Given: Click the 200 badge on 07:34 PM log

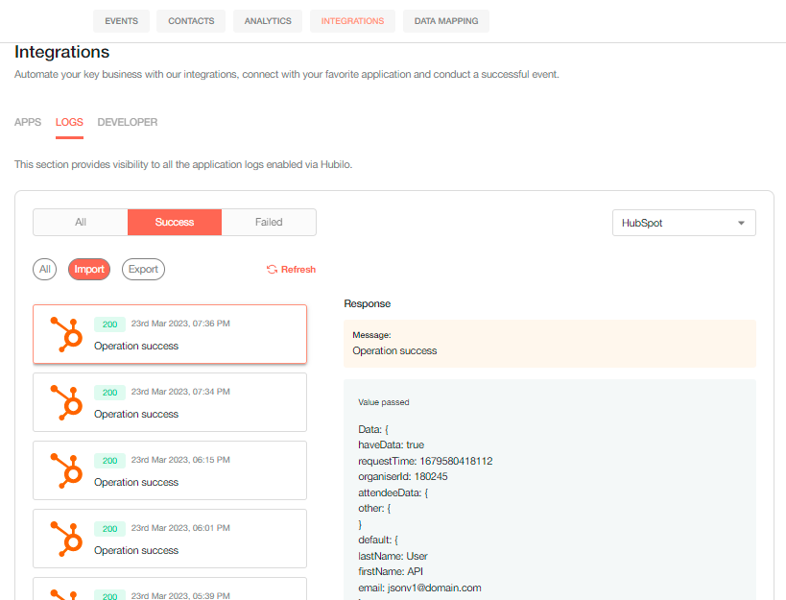Looking at the screenshot, I should coord(109,393).
